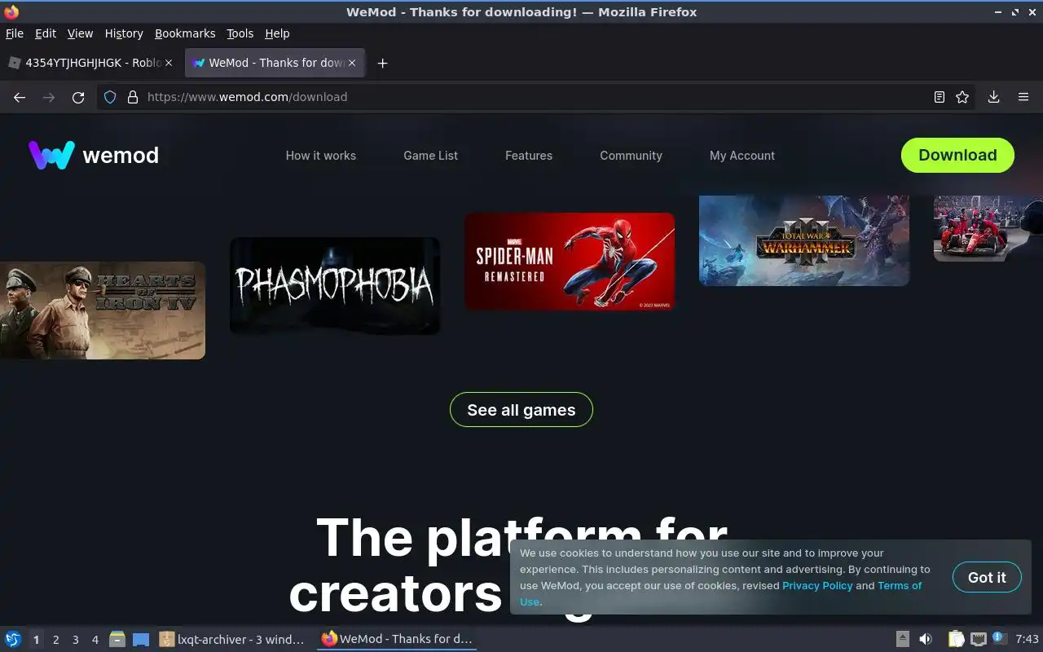Go to Features section
This screenshot has height=652, width=1043.
(529, 156)
